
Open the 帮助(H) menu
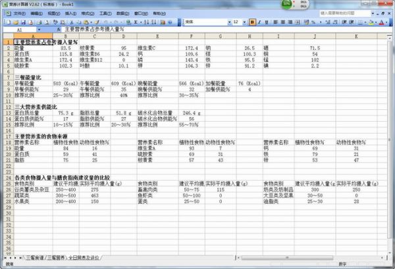pos(153,13)
